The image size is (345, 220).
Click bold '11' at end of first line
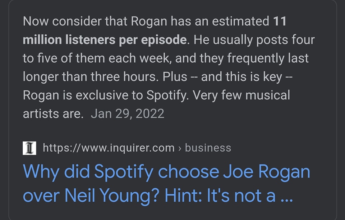(x=280, y=21)
